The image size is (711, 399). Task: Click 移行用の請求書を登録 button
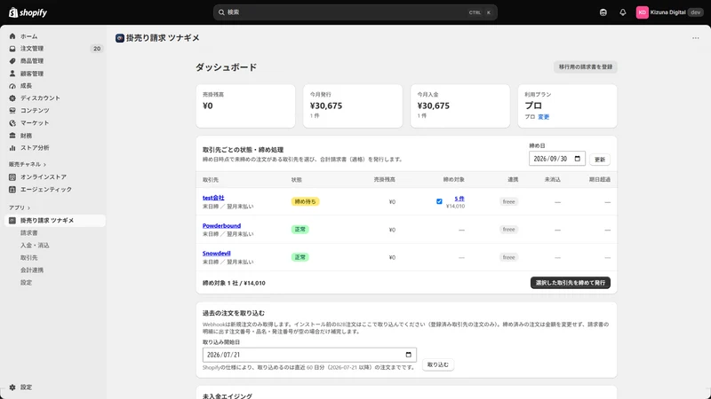click(x=586, y=67)
